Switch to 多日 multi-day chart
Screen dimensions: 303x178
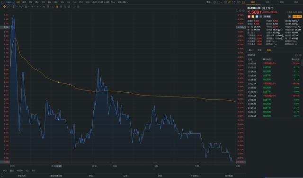(24, 2)
